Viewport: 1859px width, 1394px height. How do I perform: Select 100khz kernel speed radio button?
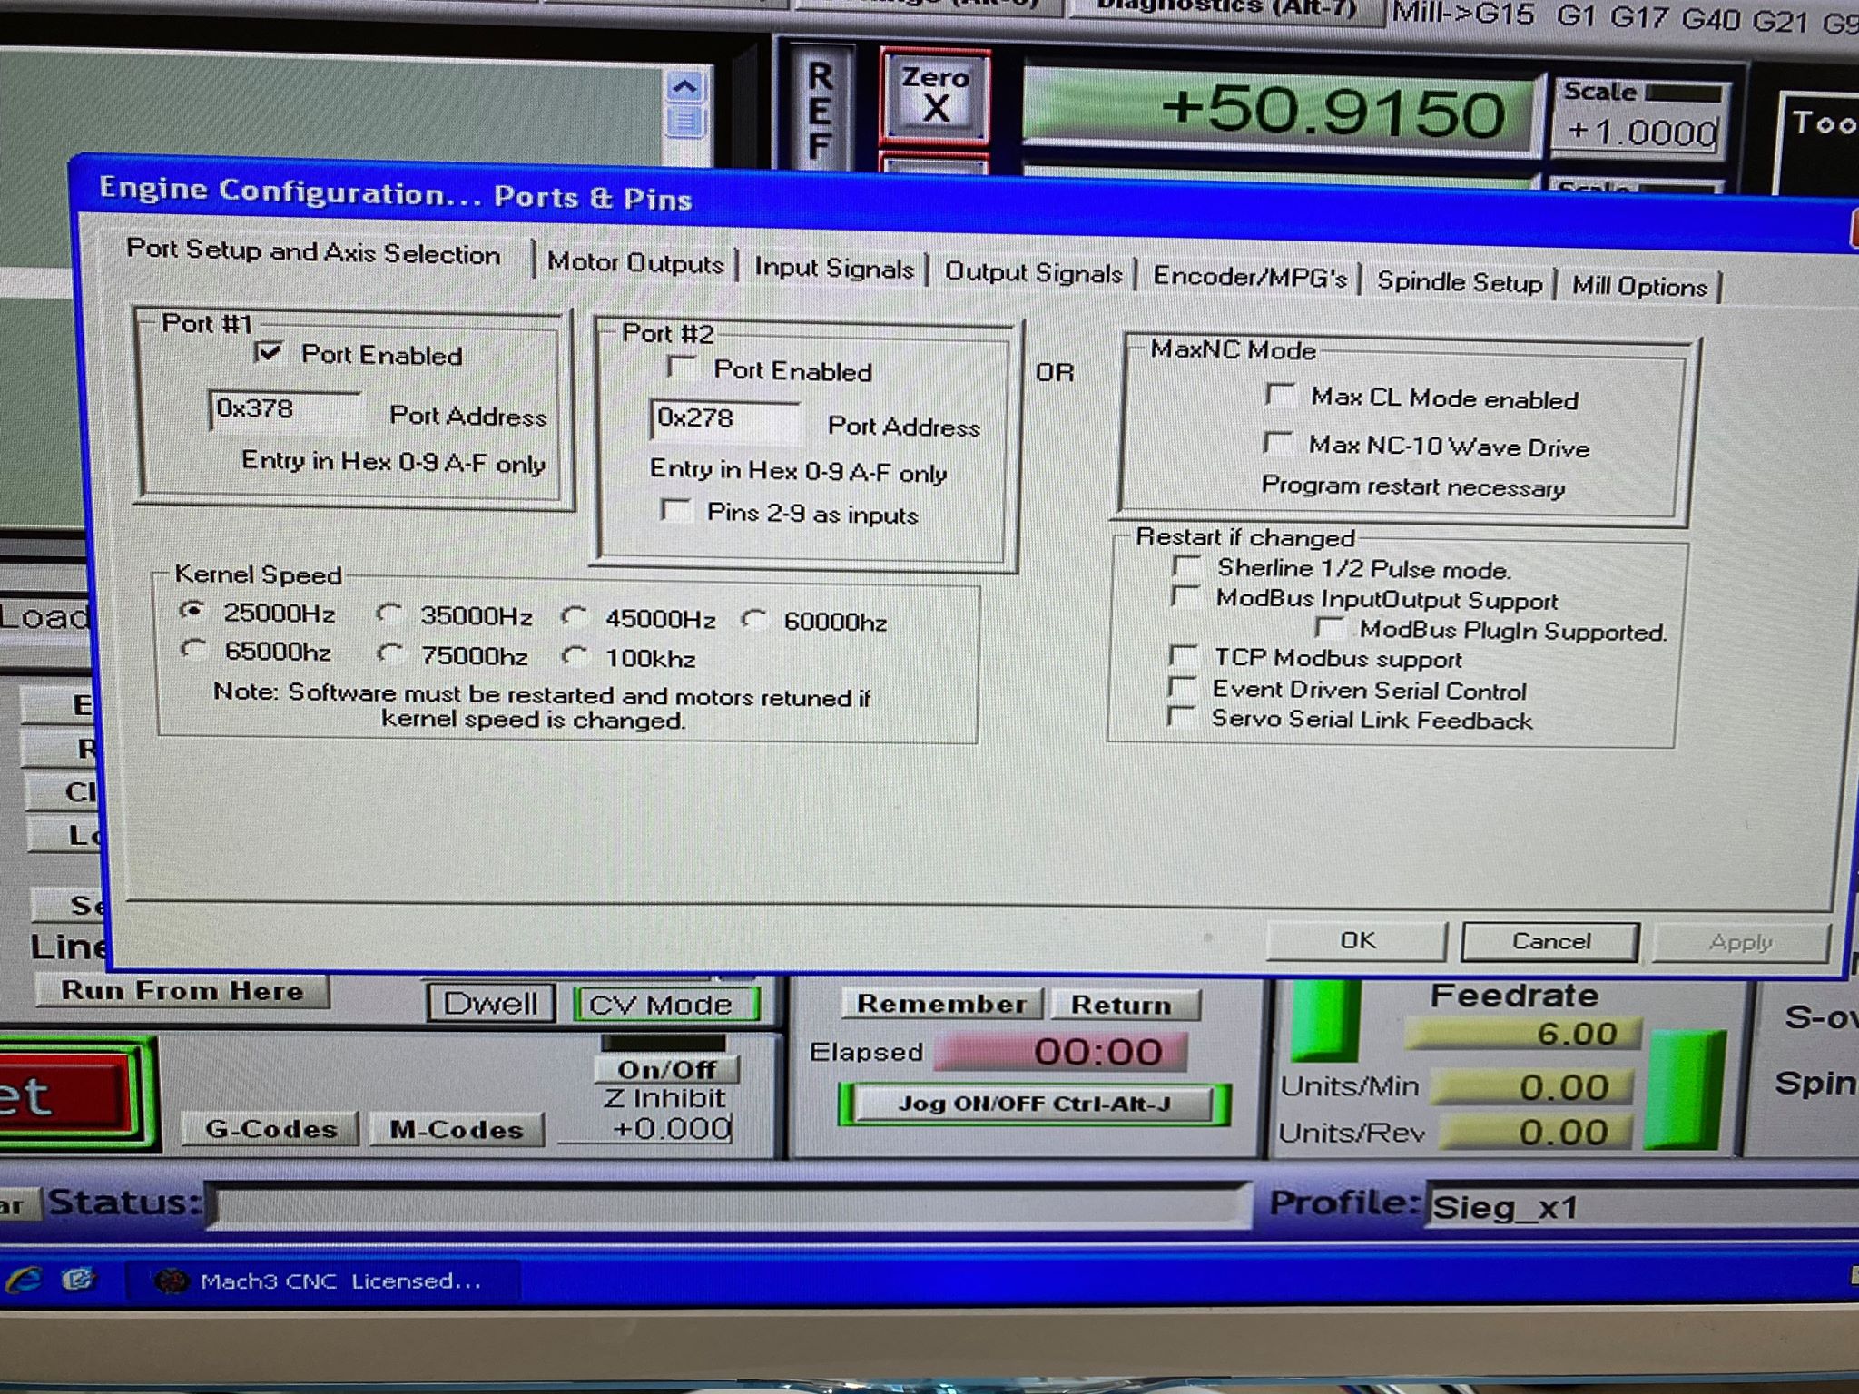click(574, 655)
